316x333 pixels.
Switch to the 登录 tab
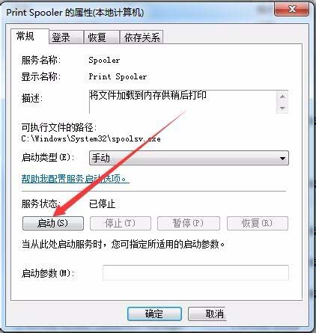pyautogui.click(x=65, y=37)
